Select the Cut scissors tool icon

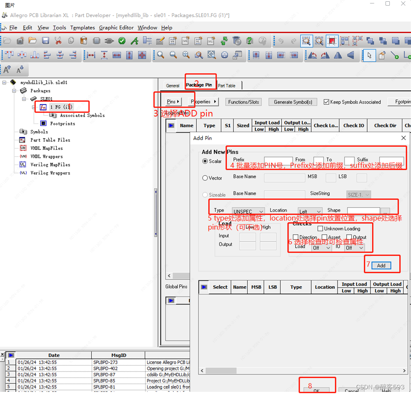point(58,40)
